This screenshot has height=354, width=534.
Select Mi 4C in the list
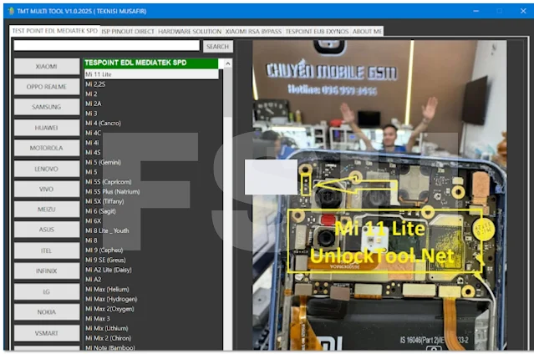tap(94, 133)
